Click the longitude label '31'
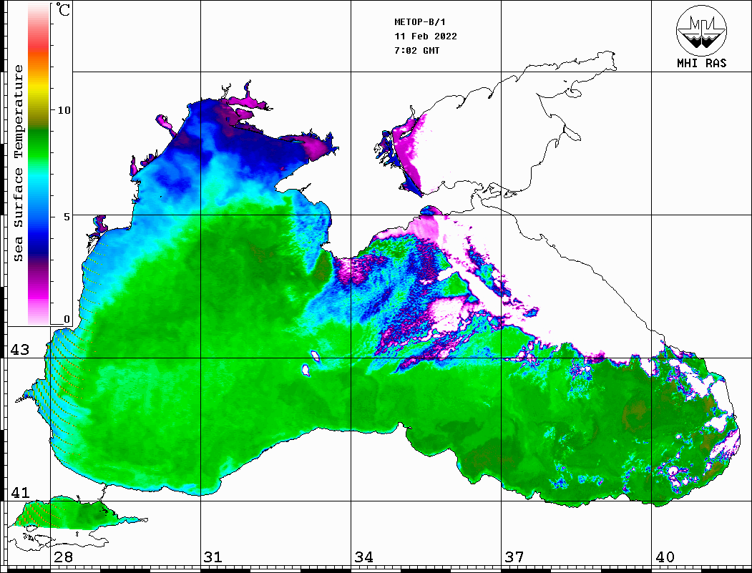The height and width of the screenshot is (573, 752). (213, 557)
